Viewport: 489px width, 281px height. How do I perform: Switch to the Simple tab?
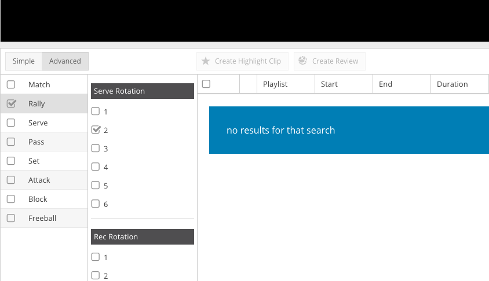[x=24, y=61]
